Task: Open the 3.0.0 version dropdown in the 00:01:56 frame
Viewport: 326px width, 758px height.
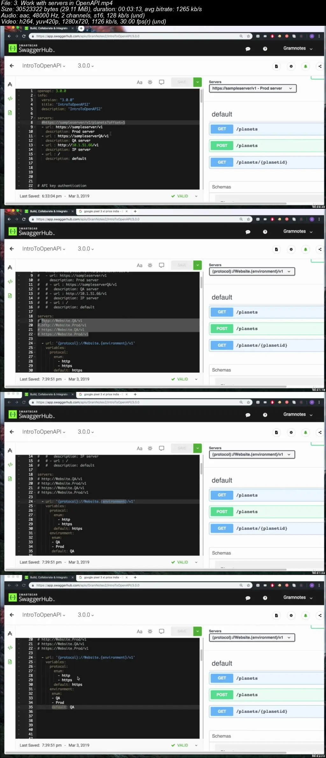Action: point(86,432)
